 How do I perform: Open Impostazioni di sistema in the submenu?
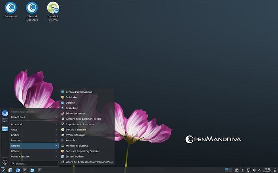(x=87, y=124)
